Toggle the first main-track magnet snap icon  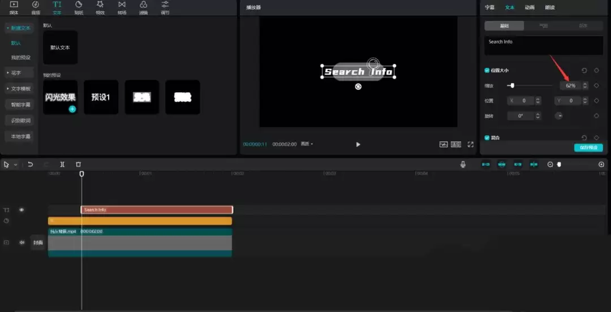point(486,164)
